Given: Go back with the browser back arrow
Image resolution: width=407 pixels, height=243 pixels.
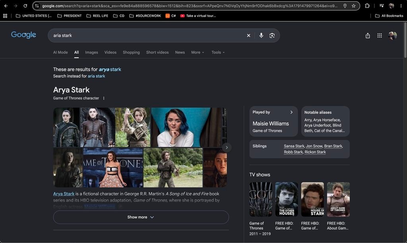Looking at the screenshot, I should (6, 6).
